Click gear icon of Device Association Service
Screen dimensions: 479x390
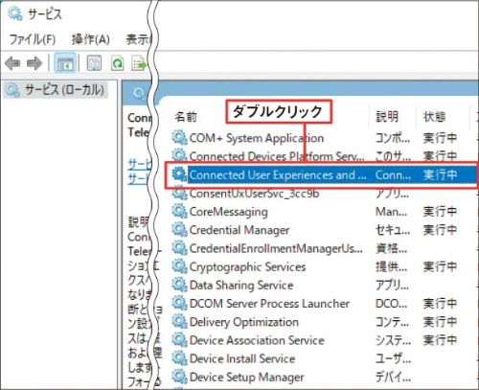[179, 340]
